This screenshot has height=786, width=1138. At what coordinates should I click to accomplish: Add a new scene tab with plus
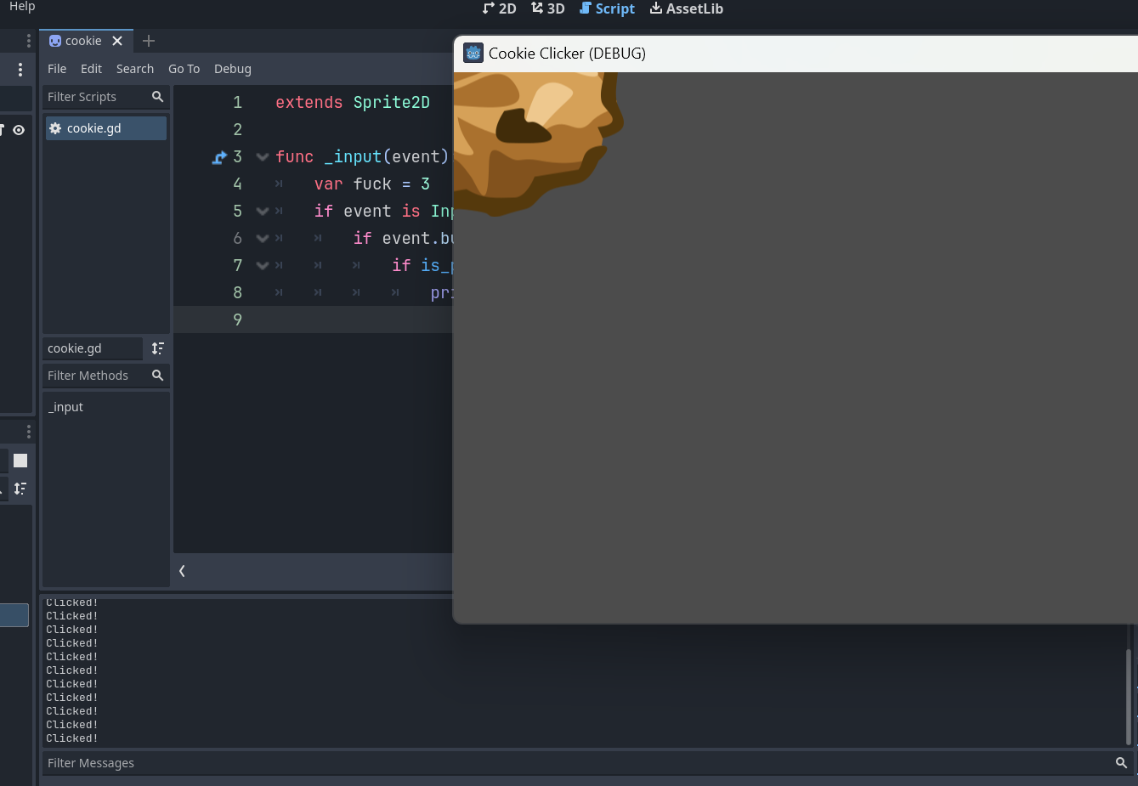149,41
